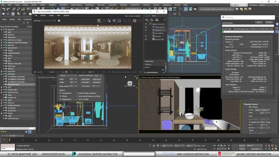Hide the Source RGB layer
The image size is (279, 157).
coord(146,39)
